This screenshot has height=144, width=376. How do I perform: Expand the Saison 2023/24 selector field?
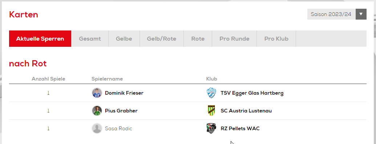click(x=337, y=14)
